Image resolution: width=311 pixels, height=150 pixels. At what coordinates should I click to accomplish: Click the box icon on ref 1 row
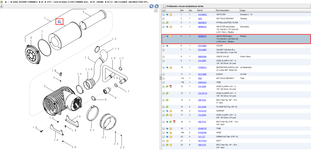pos(170,15)
